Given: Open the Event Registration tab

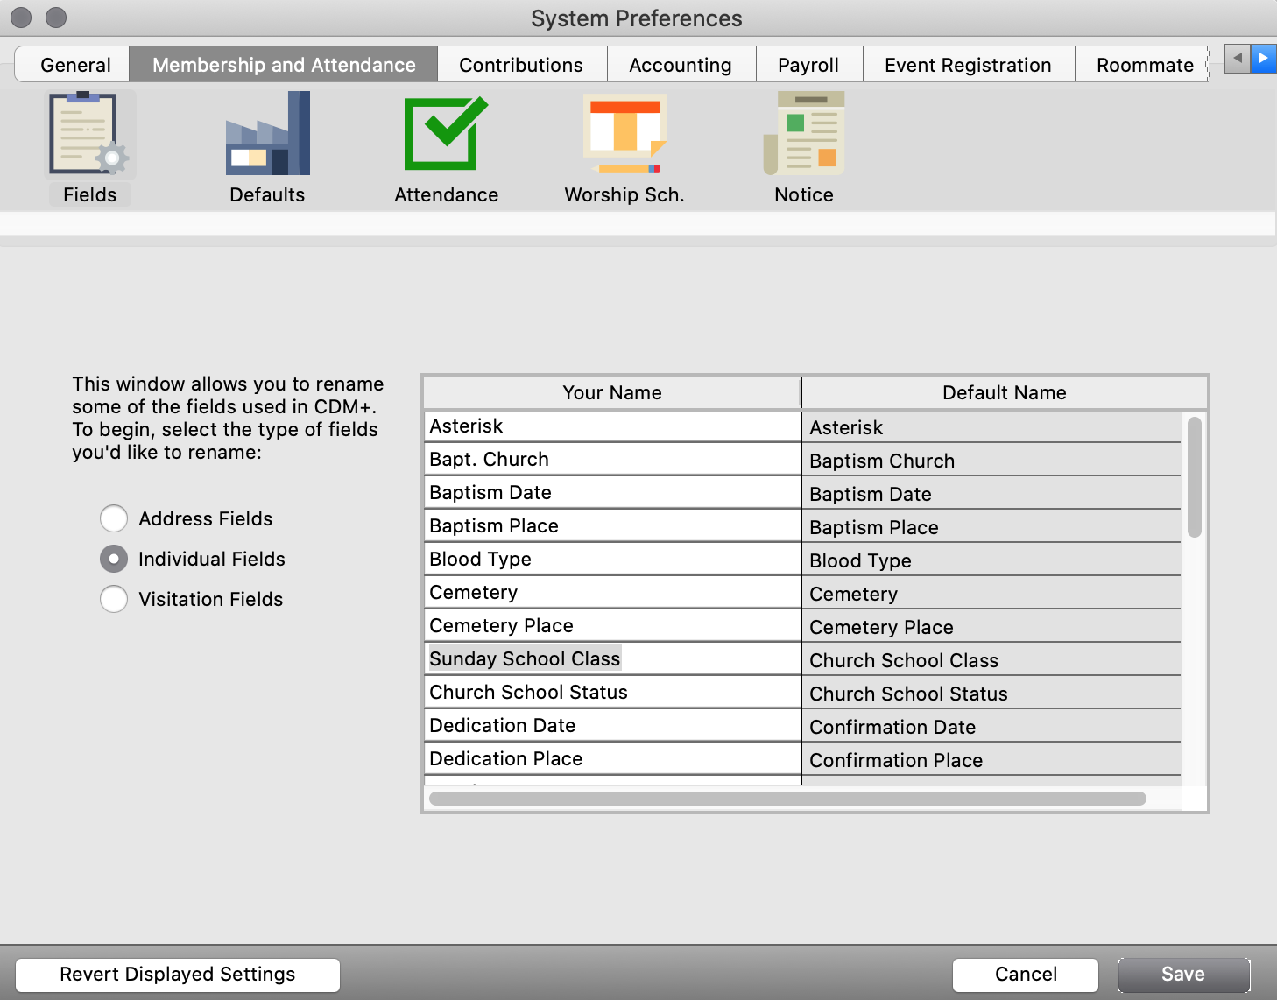Looking at the screenshot, I should (x=967, y=65).
